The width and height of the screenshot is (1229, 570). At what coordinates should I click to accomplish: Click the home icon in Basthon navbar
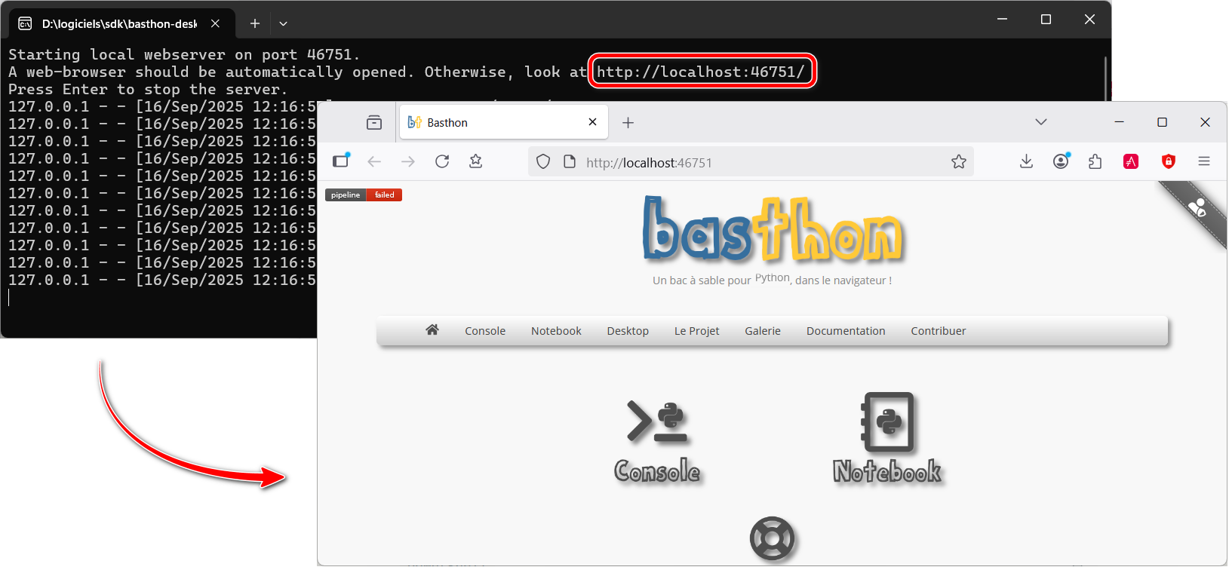point(432,330)
